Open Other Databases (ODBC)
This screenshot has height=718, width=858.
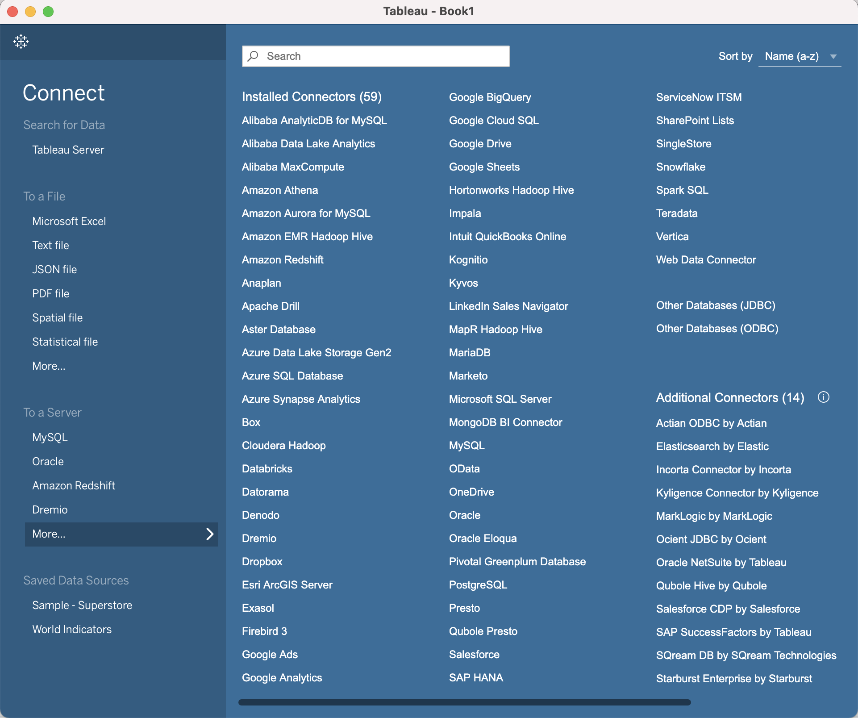(717, 329)
